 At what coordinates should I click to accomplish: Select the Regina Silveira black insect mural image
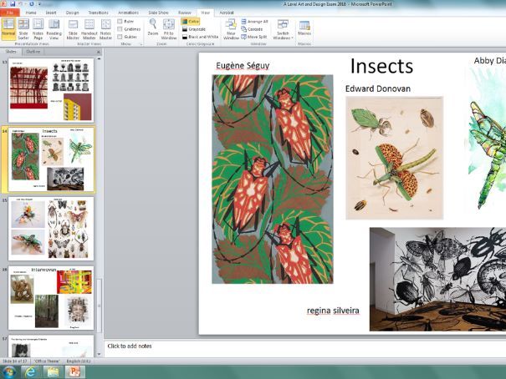(x=437, y=279)
